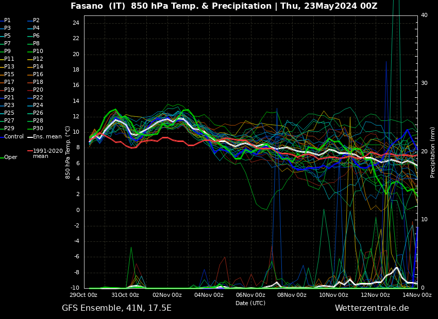Click the 14Nov 00z date tick

(x=416, y=295)
